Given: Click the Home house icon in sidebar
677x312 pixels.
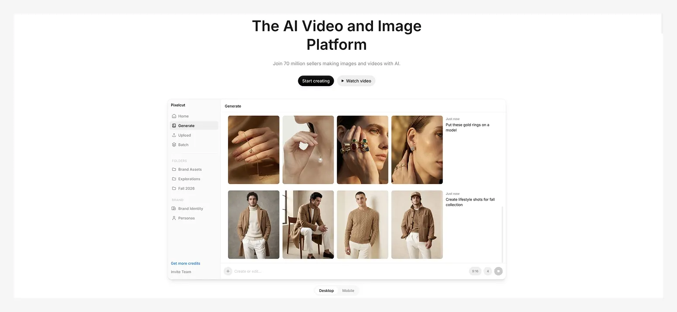Looking at the screenshot, I should point(174,116).
